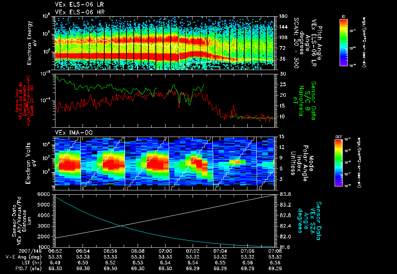This screenshot has height=274, width=397.
Task: Click the 'VEx ELS-06 HR' plot title
Action: 80,12
